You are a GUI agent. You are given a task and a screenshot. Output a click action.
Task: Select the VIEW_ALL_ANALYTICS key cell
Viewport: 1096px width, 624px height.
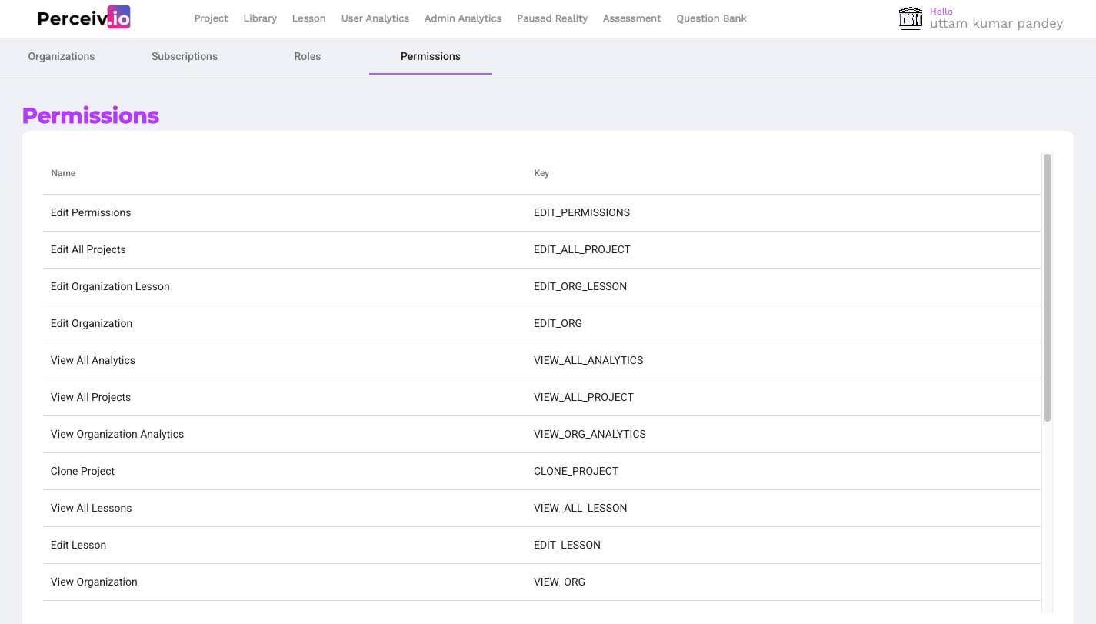[x=588, y=360]
